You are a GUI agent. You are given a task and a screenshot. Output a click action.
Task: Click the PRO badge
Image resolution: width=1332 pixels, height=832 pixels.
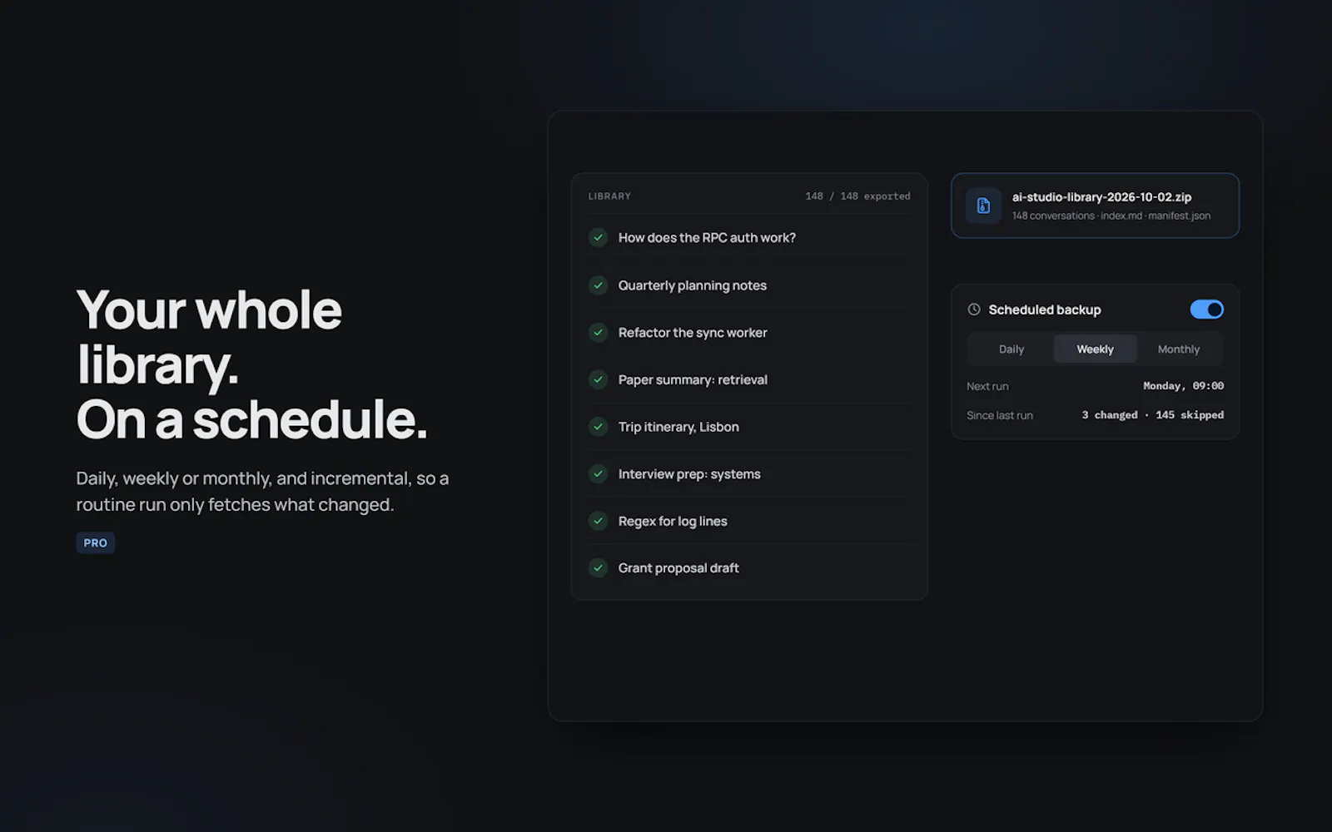(x=96, y=542)
